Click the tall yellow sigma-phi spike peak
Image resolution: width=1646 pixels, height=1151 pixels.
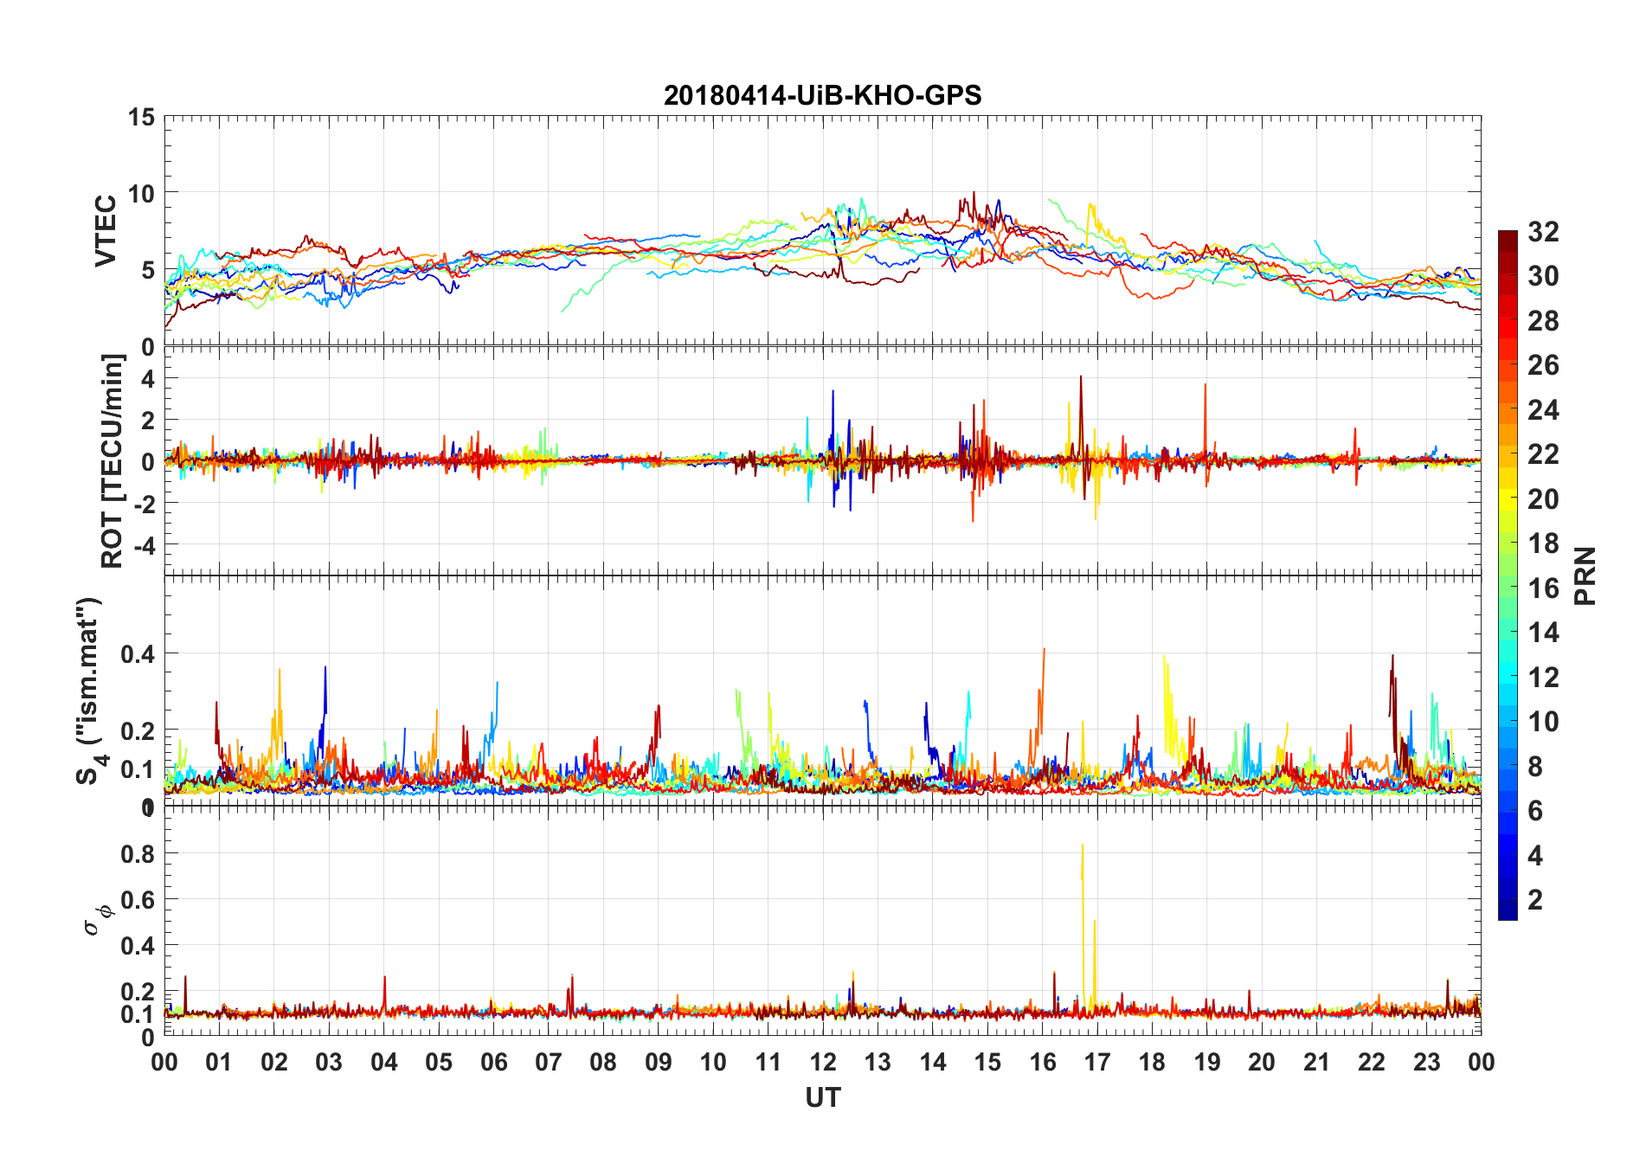(x=1083, y=846)
